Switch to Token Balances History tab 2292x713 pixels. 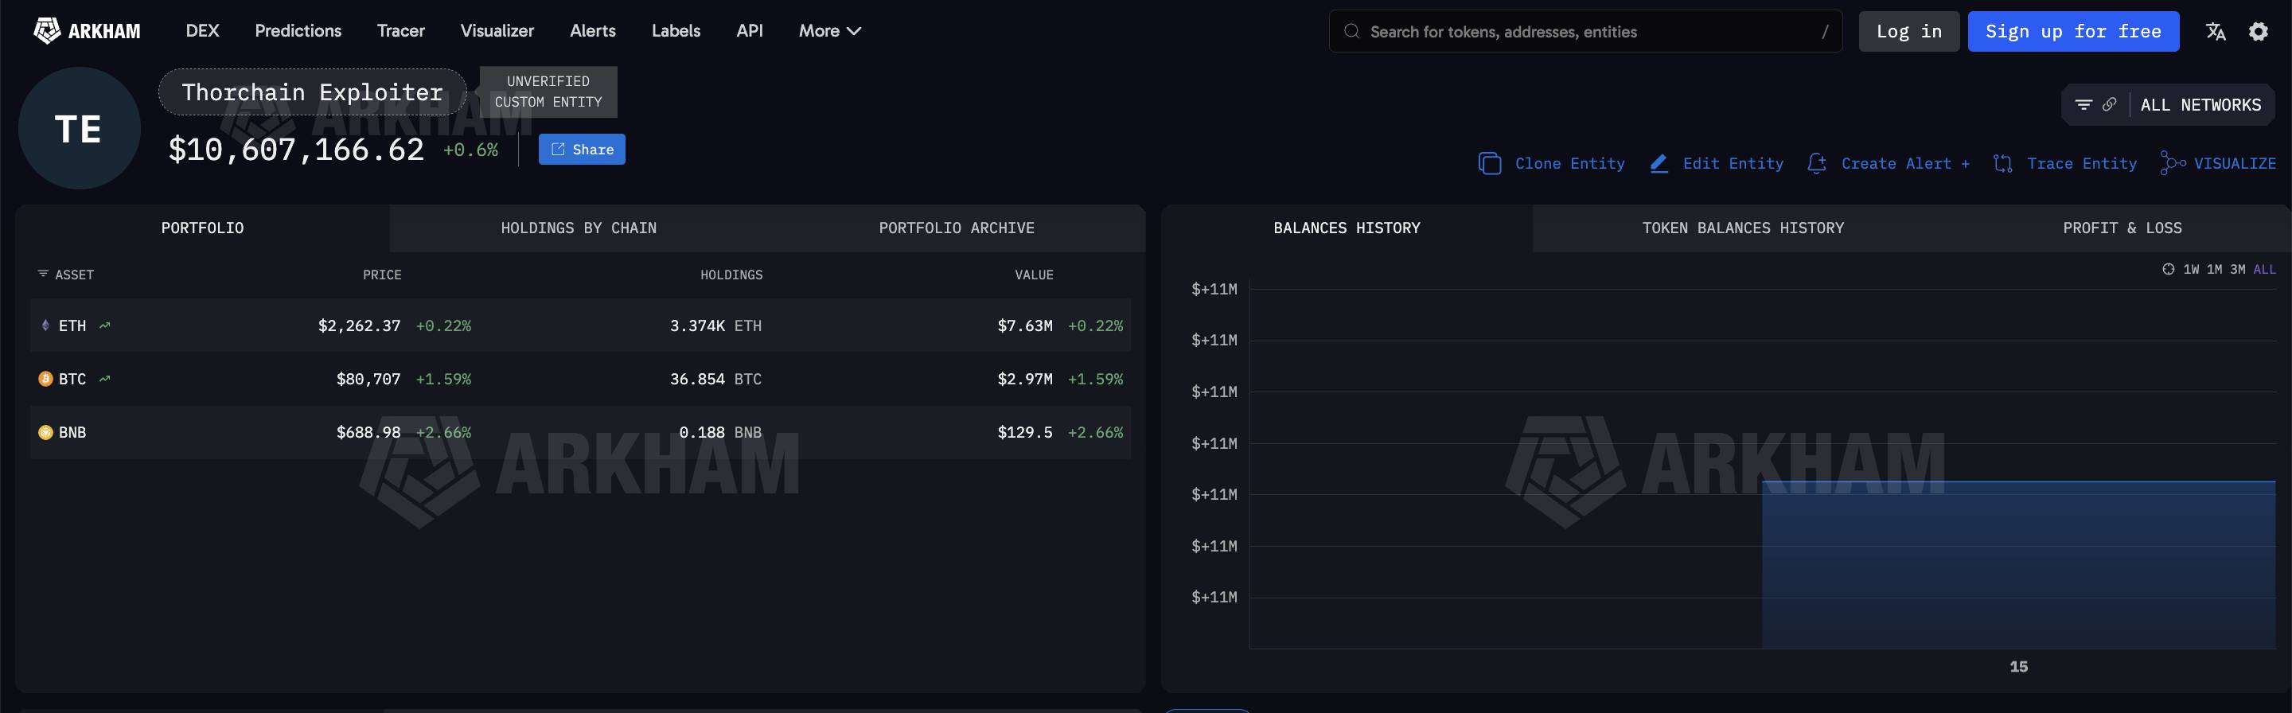(1742, 228)
